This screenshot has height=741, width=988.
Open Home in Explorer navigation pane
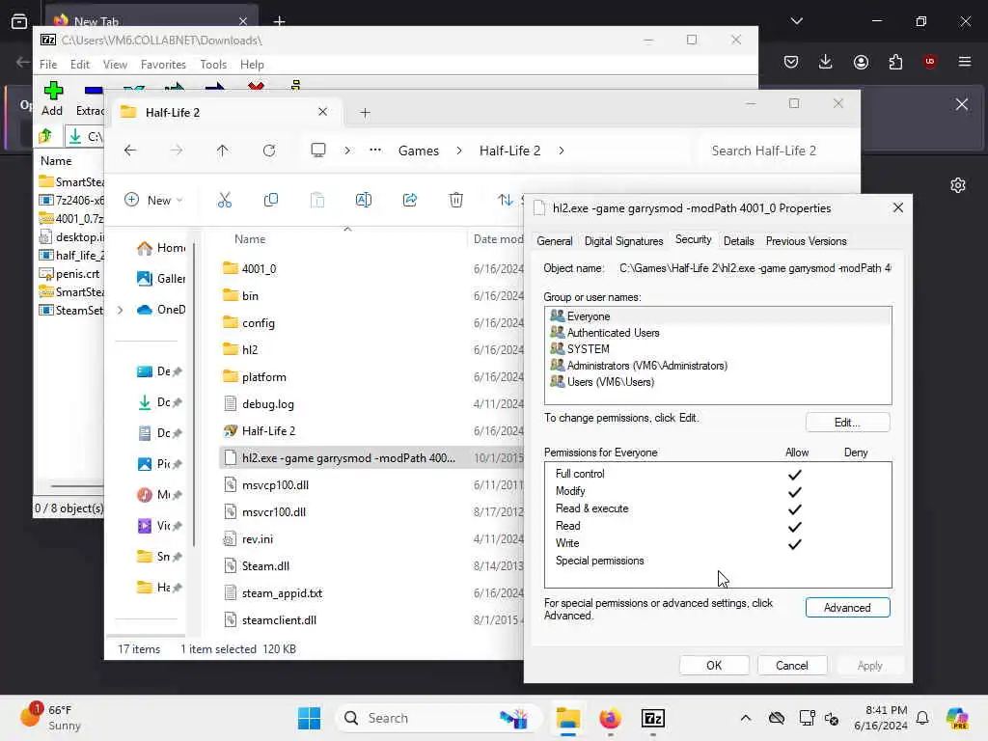click(x=161, y=248)
